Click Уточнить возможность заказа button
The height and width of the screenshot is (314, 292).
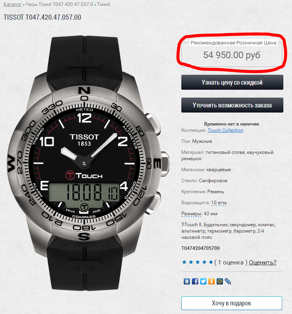pos(232,105)
